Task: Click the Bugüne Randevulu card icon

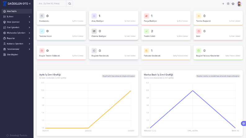Action: [x=94, y=51]
